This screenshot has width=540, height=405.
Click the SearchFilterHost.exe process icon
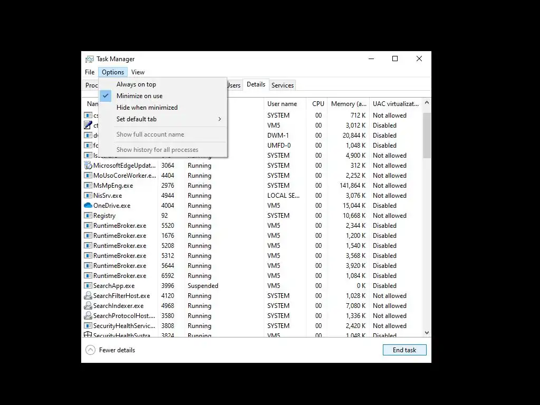click(x=88, y=295)
